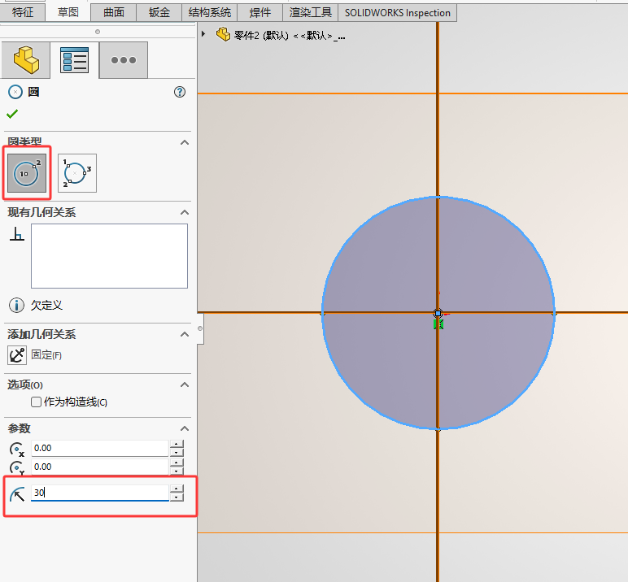Open the 钣金 tab
The height and width of the screenshot is (582, 628).
(x=159, y=12)
